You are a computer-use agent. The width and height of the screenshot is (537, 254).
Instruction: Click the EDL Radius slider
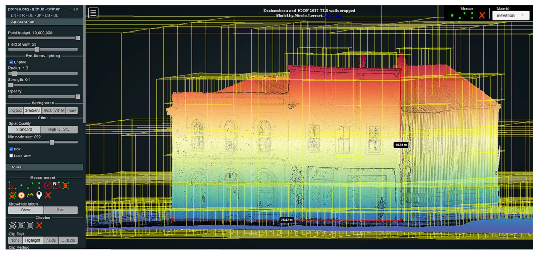click(x=43, y=73)
